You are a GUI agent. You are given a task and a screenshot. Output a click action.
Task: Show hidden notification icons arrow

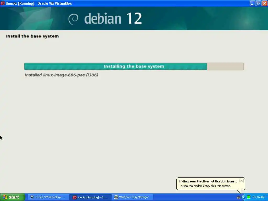point(243,197)
